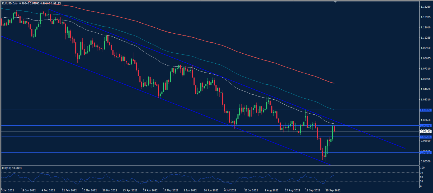Click the 1.12610 price axis value

pyautogui.click(x=426, y=27)
